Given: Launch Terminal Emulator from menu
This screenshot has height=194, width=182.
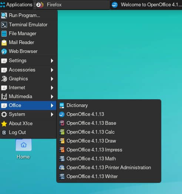Looking at the screenshot, I should [x=28, y=25].
